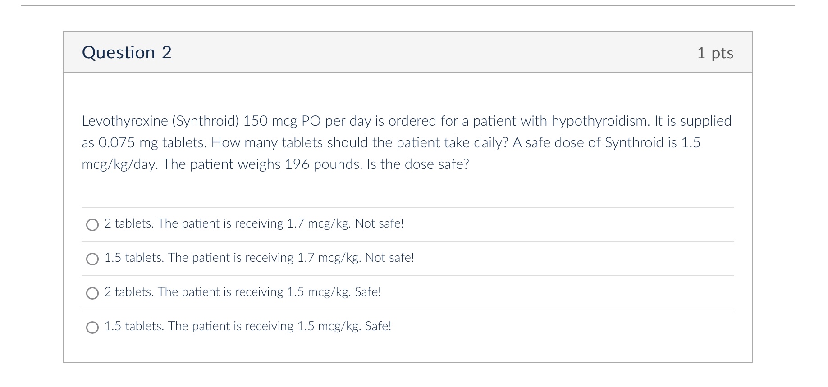The height and width of the screenshot is (387, 828).
Task: Choose the '1.5 tablets, 1.7 mcg/kg' radio button
Action: [92, 259]
